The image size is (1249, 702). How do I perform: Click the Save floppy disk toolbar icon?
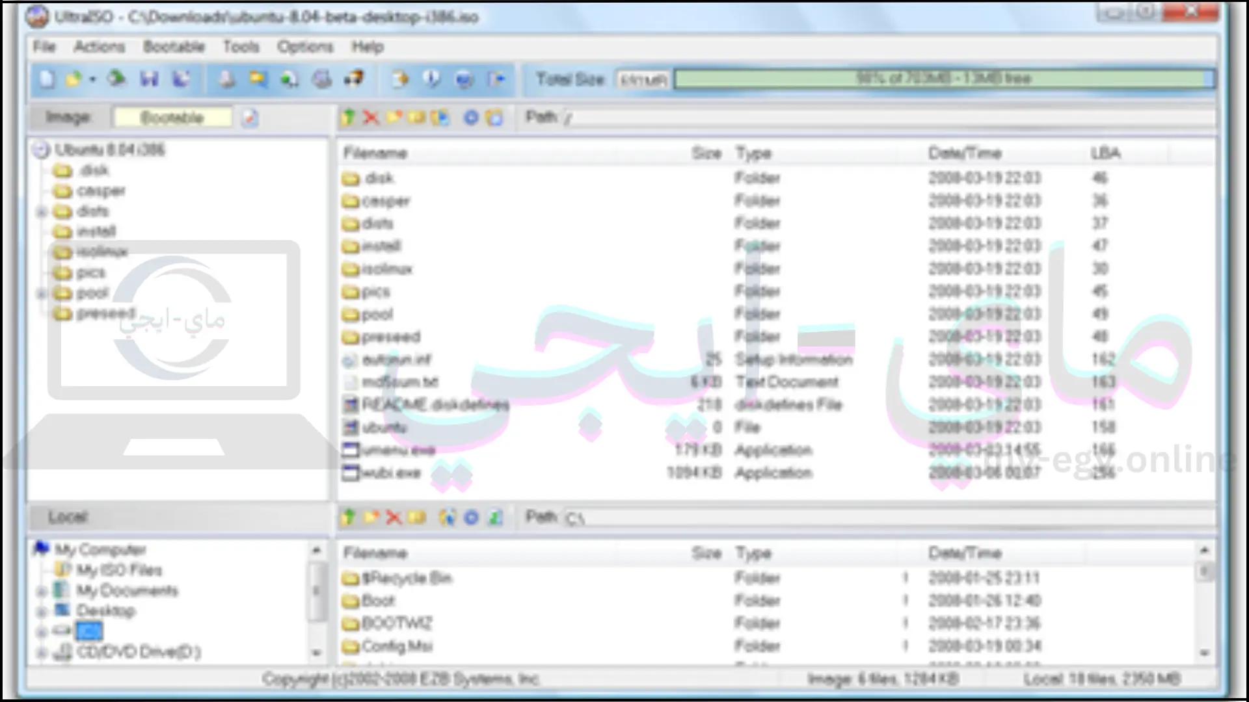[x=150, y=79]
